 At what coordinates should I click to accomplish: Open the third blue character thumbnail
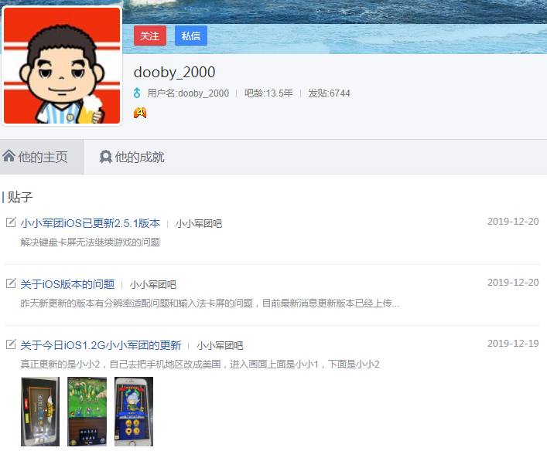134,412
